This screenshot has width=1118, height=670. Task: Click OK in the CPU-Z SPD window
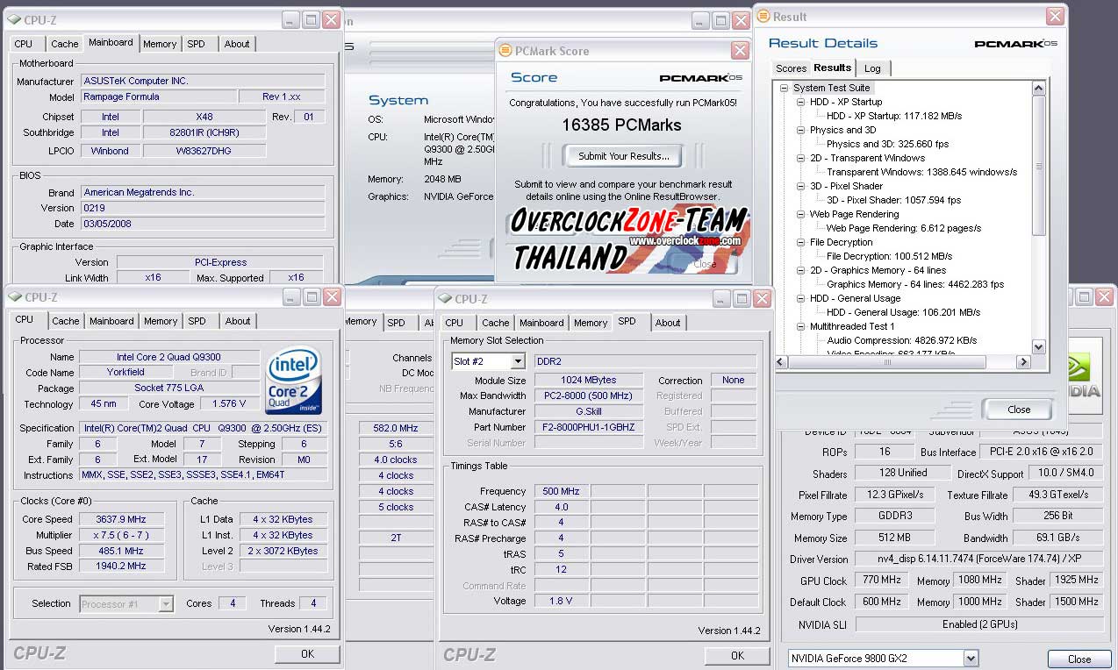pyautogui.click(x=737, y=655)
